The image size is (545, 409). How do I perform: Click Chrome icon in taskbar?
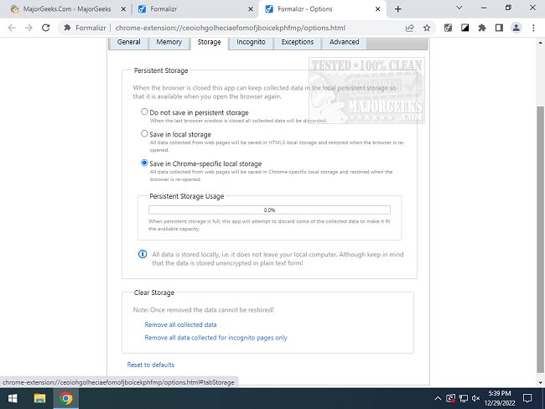pyautogui.click(x=65, y=398)
